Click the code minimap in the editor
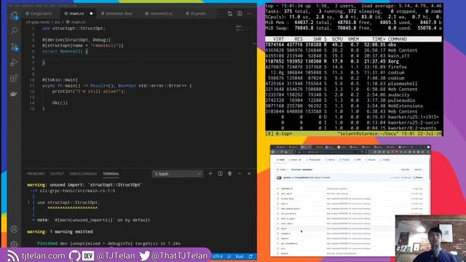The width and height of the screenshot is (466, 262). tap(245, 28)
